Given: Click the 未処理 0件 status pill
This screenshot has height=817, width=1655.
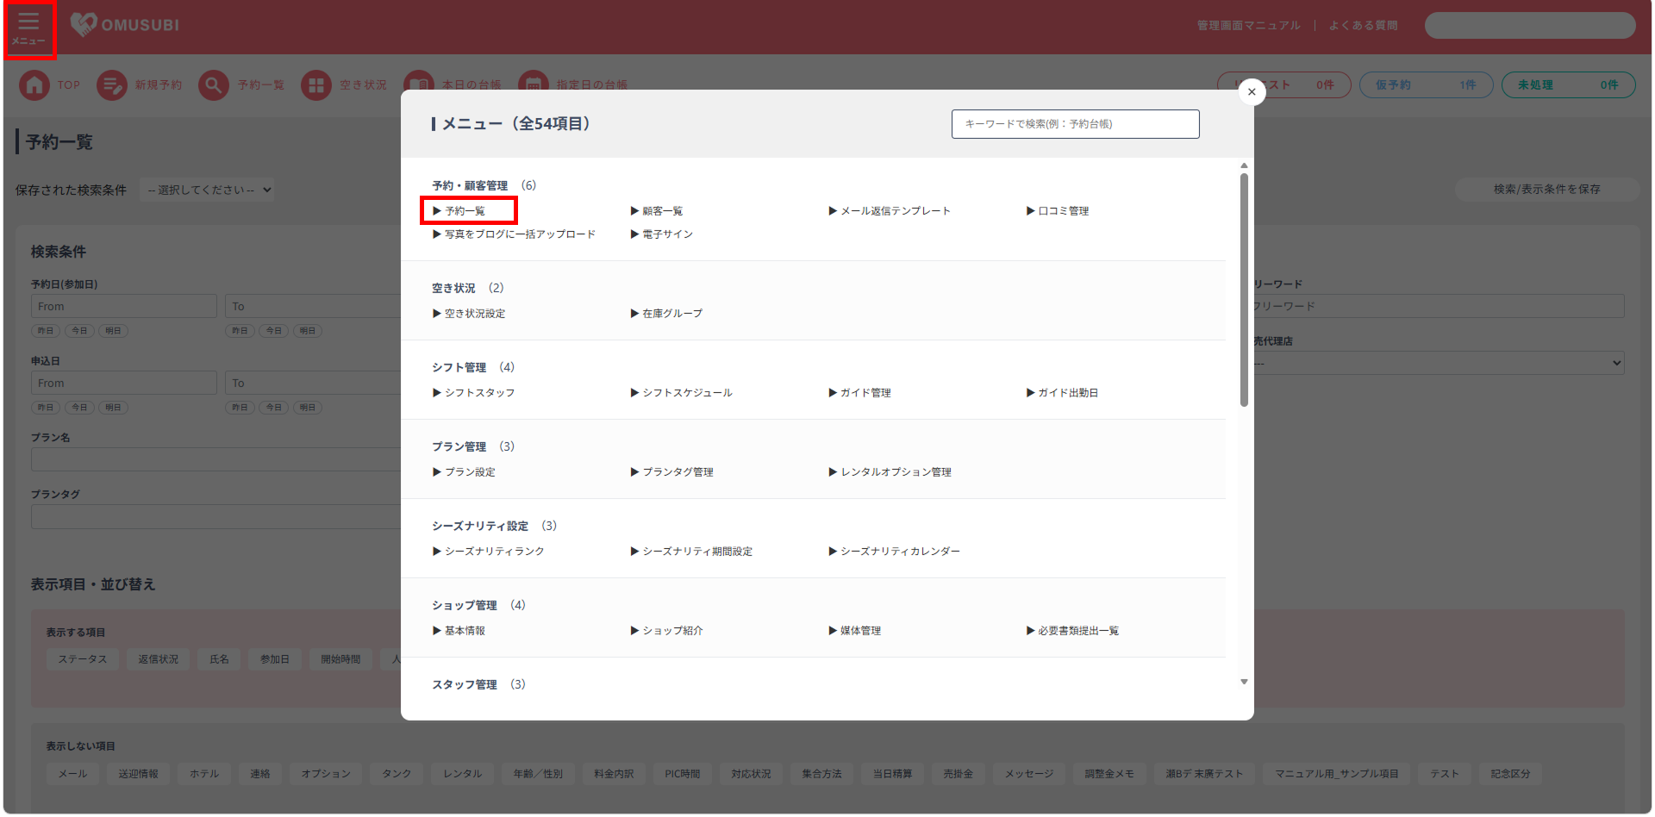Looking at the screenshot, I should 1568,84.
